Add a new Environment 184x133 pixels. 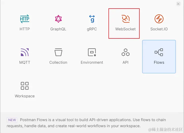(x=92, y=57)
